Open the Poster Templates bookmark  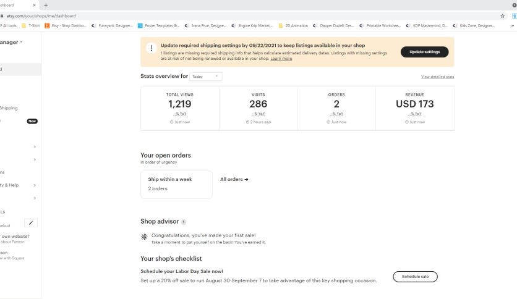pyautogui.click(x=158, y=26)
